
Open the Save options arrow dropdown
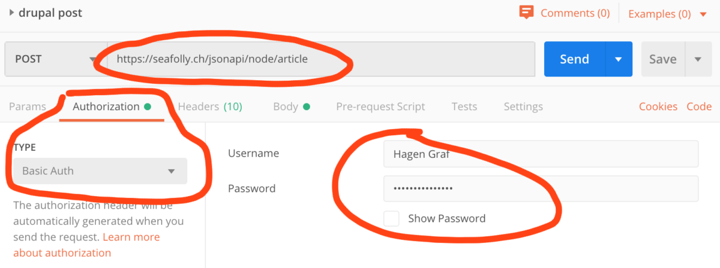[698, 59]
